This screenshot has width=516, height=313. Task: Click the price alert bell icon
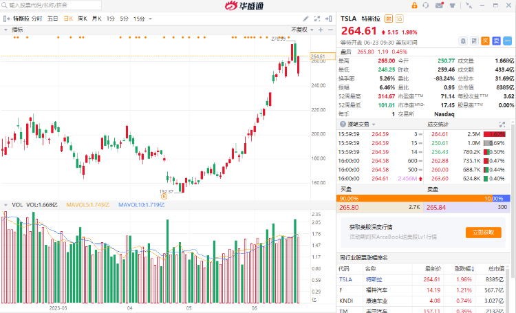tap(463, 41)
